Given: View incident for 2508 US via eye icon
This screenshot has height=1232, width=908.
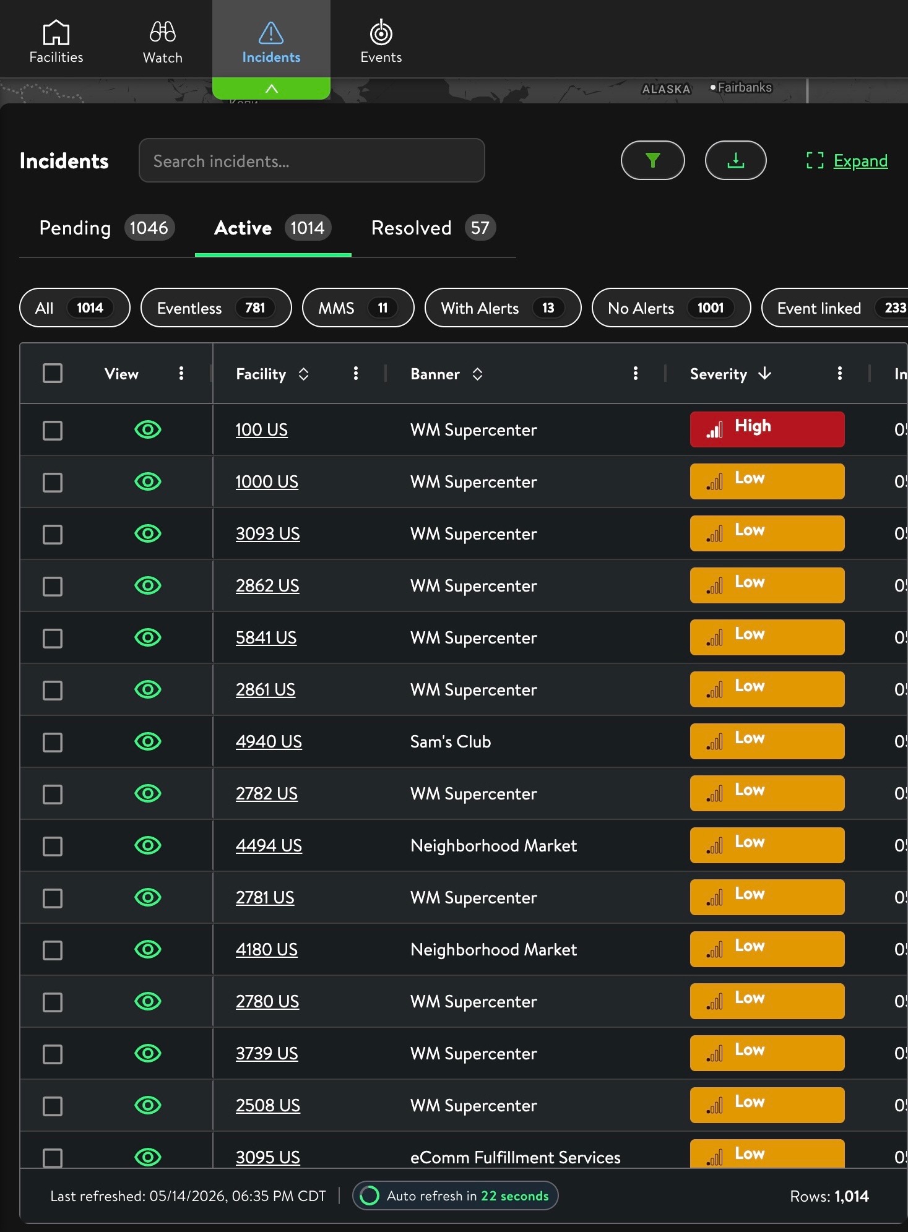Looking at the screenshot, I should [148, 1105].
